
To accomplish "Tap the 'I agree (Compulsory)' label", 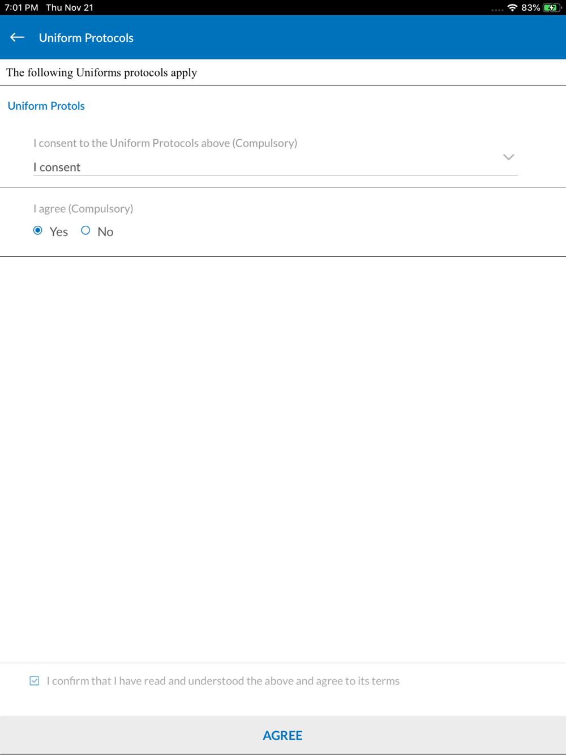I will 83,209.
